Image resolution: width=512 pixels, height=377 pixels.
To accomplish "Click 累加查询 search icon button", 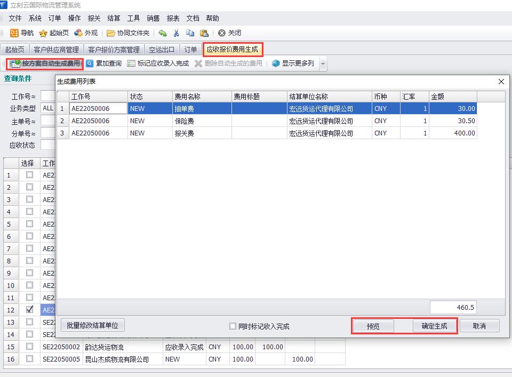I will (90, 63).
